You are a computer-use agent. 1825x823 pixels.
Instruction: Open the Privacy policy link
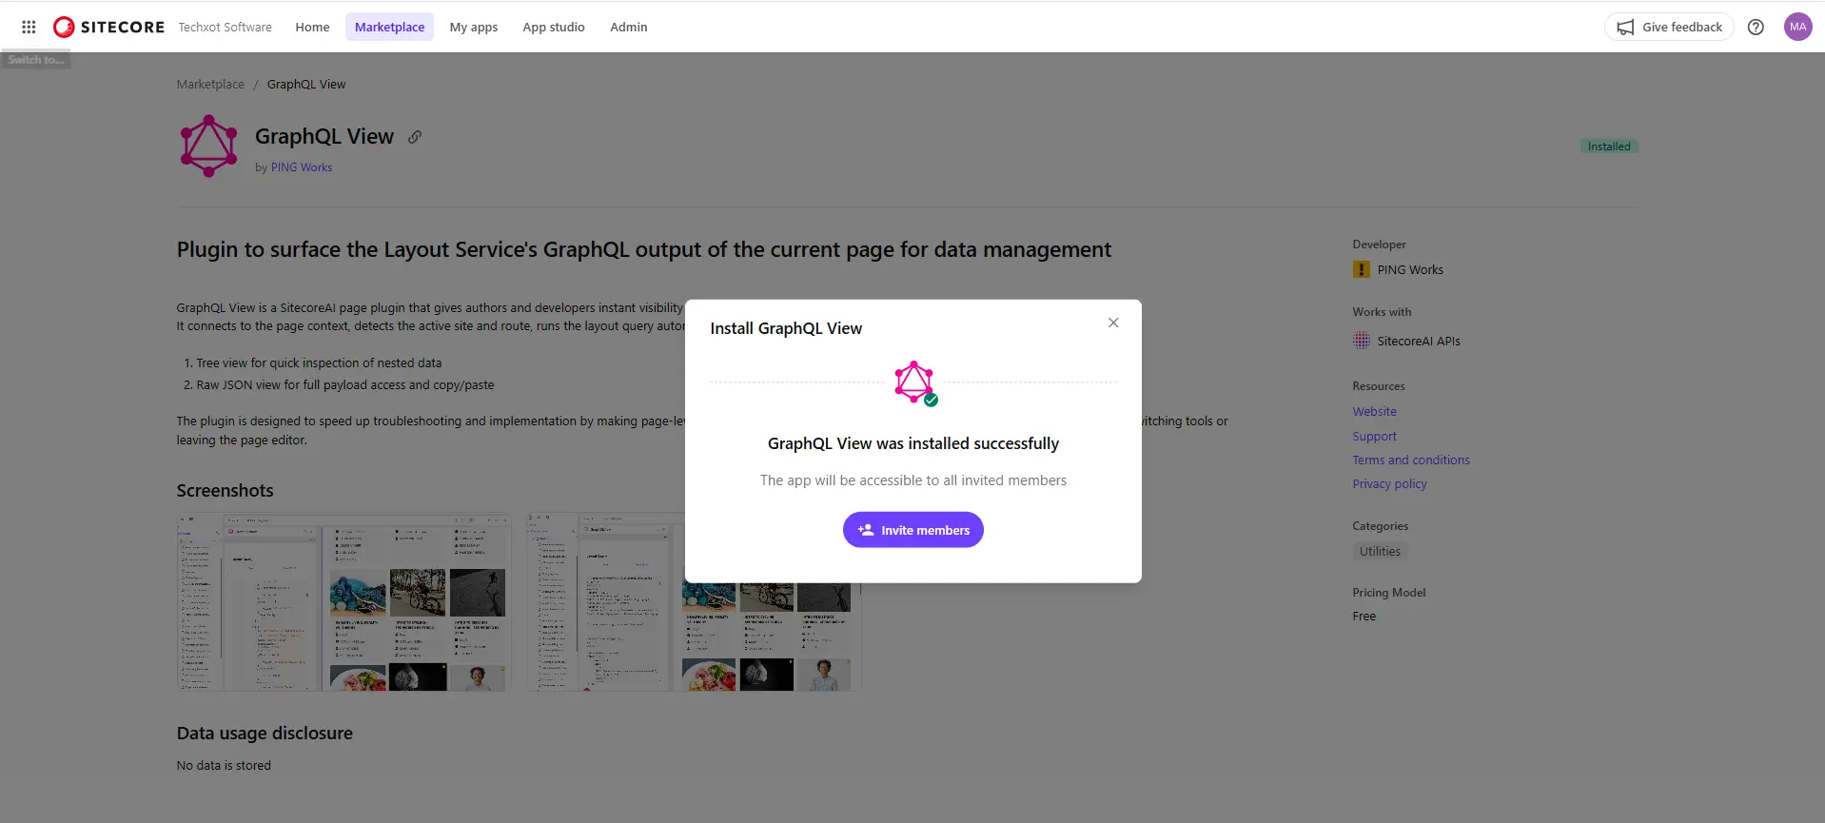(x=1390, y=484)
